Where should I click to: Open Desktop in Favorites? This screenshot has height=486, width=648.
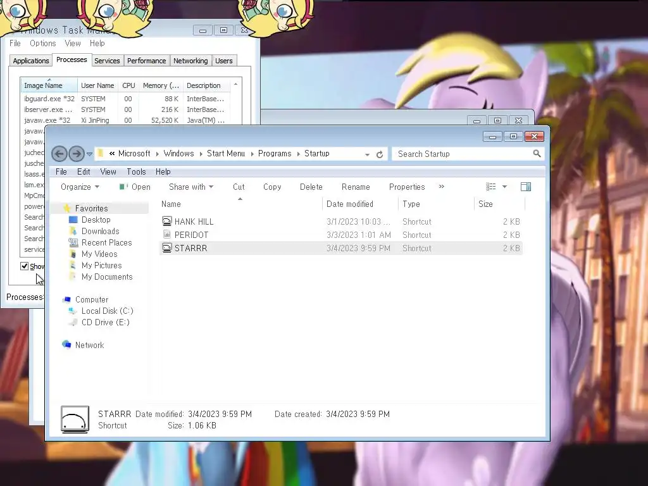[x=96, y=220]
